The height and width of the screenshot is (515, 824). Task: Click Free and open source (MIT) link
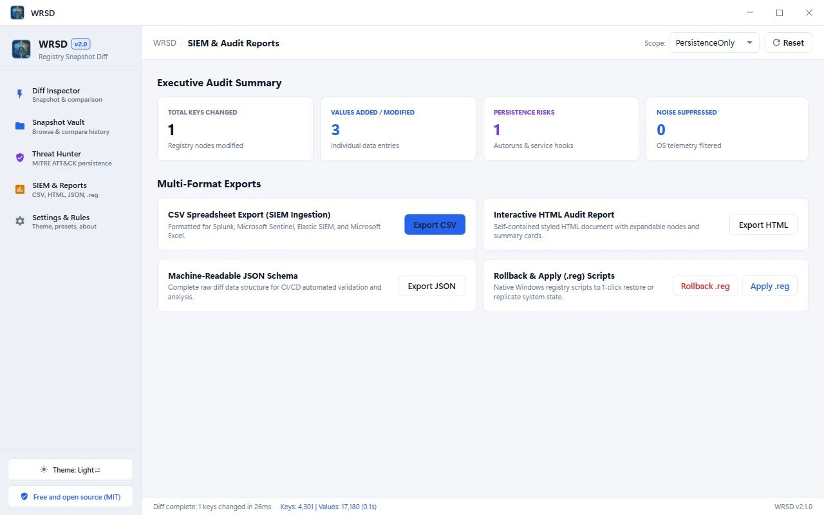71,497
